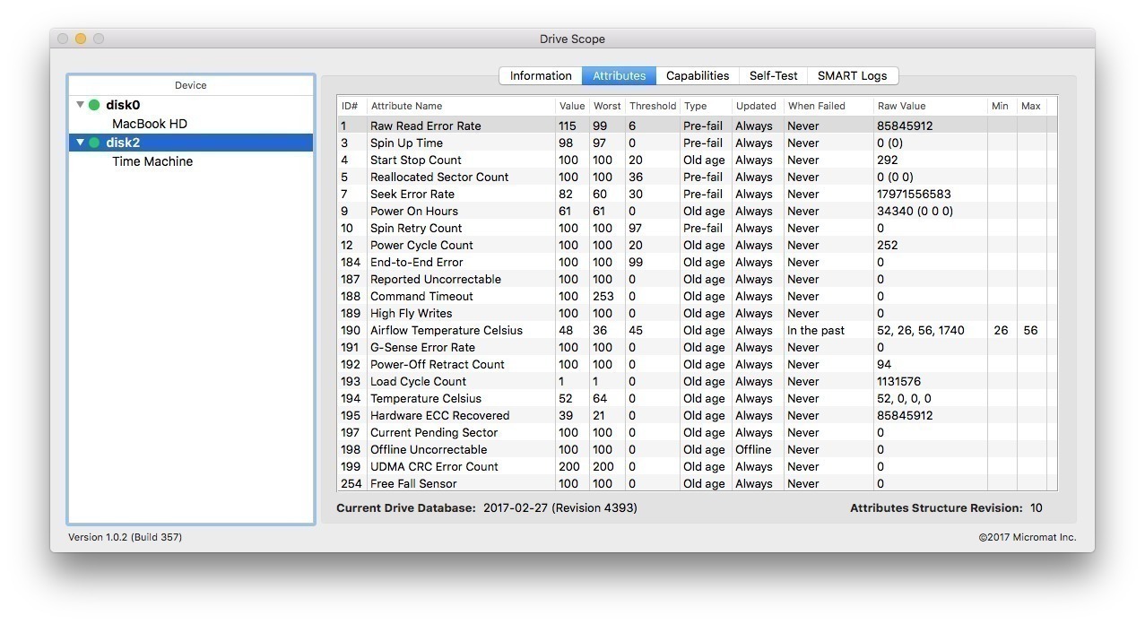The width and height of the screenshot is (1145, 624).
Task: Click the green status icon beside disk0
Action: pyautogui.click(x=94, y=105)
